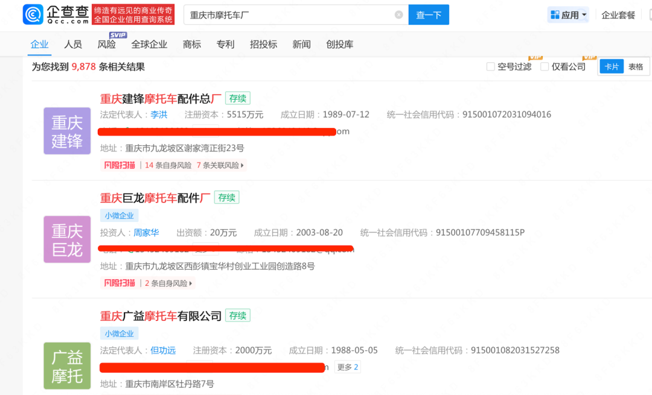This screenshot has width=652, height=395.
Task: Expand 更多 contact info for 重庆广益摩托车
Action: tap(347, 367)
